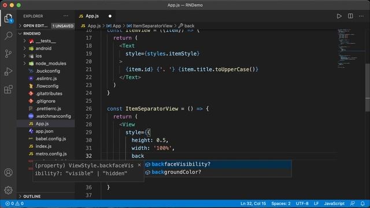Click the 1 UNSAVED badge
The image size is (370, 208).
63,26
